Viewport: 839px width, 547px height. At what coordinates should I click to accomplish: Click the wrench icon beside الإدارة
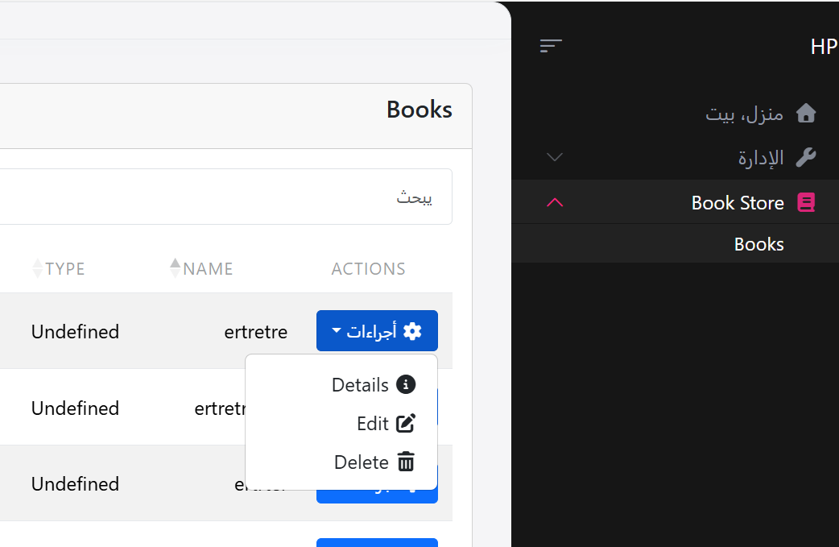(x=806, y=157)
